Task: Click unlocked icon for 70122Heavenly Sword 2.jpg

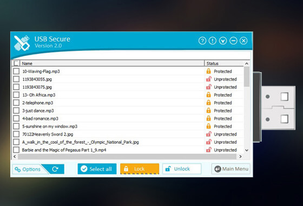Action: pos(208,134)
